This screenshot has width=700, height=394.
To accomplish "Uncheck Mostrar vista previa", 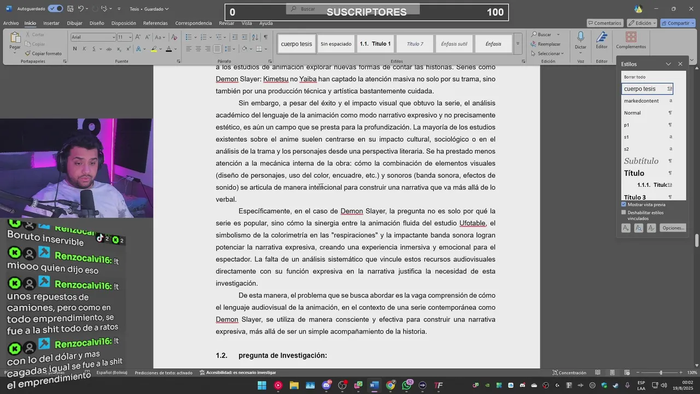I will (623, 205).
